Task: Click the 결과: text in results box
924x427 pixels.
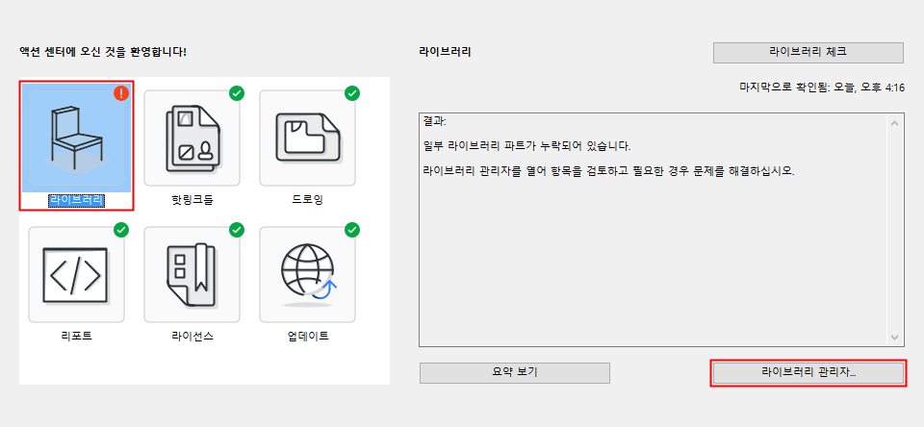Action: [435, 121]
